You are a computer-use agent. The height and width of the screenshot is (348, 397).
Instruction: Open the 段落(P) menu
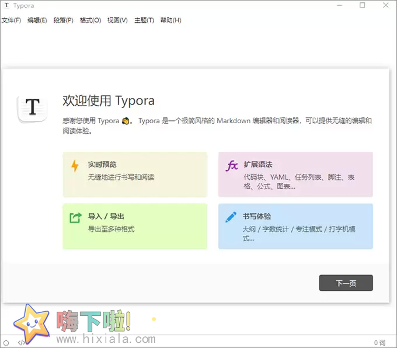pos(63,20)
